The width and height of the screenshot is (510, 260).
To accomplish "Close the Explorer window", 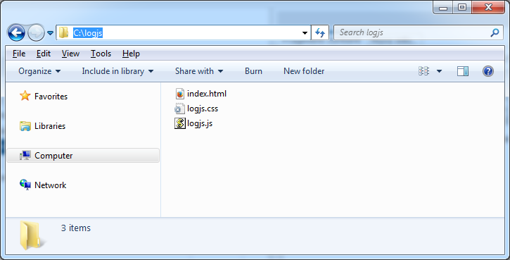I will click(488, 7).
